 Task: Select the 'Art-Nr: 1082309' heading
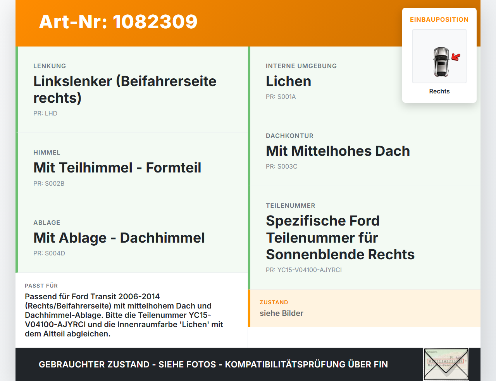(x=118, y=22)
